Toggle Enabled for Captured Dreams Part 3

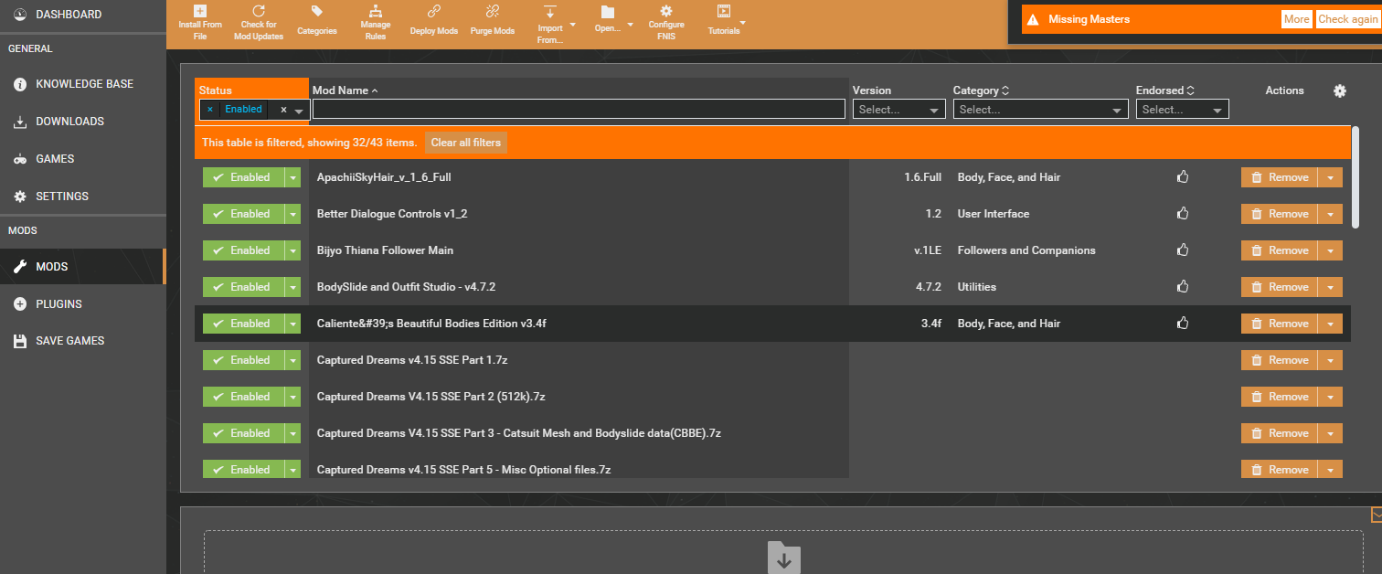click(243, 433)
